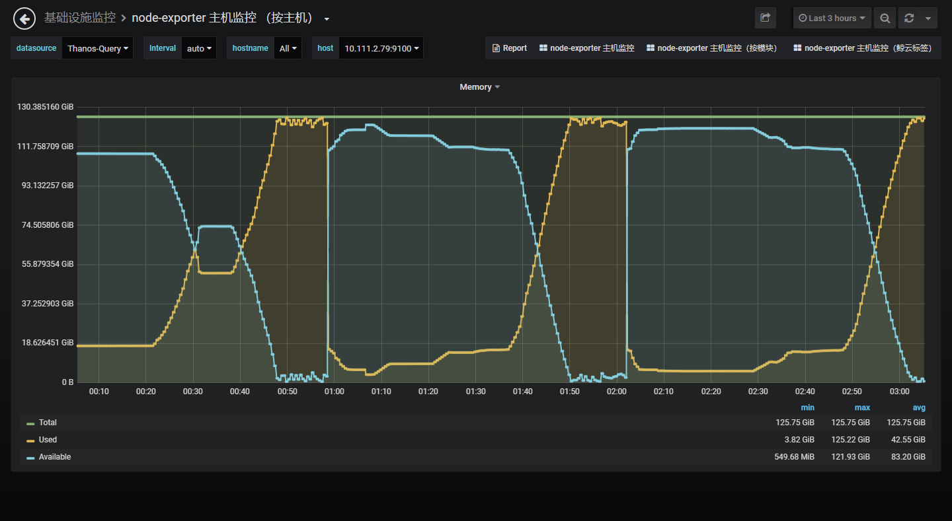Sort legend by avg column header

point(919,407)
